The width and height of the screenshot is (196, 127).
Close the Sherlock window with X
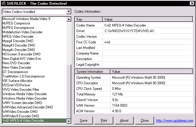(192, 3)
